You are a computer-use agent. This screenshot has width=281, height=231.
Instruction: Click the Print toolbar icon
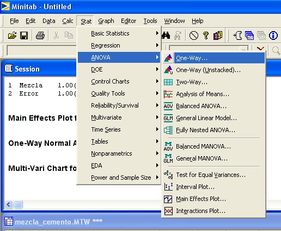40,35
